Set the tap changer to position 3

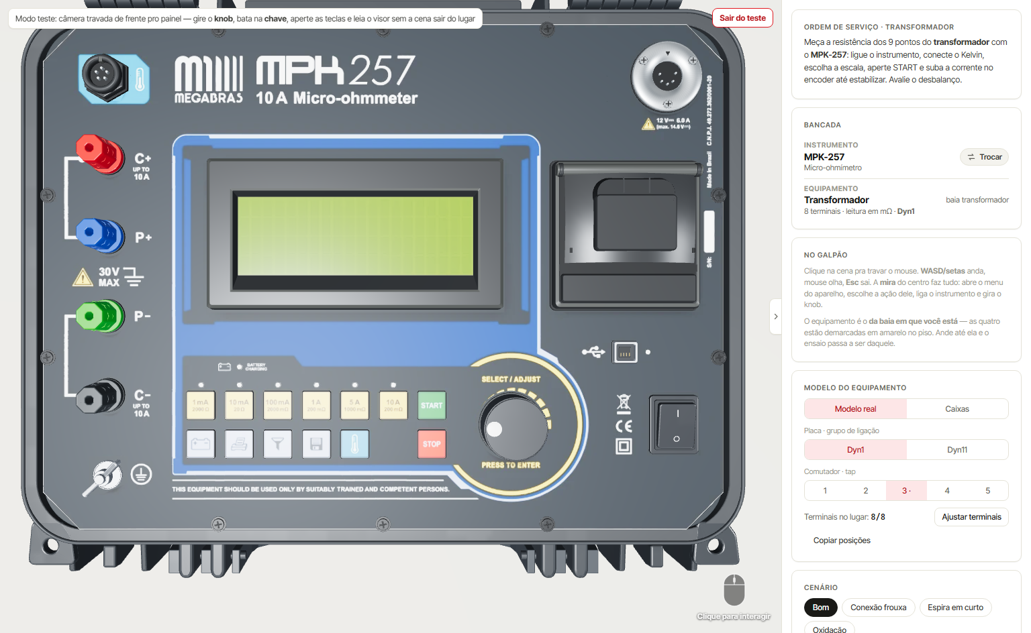pyautogui.click(x=906, y=491)
